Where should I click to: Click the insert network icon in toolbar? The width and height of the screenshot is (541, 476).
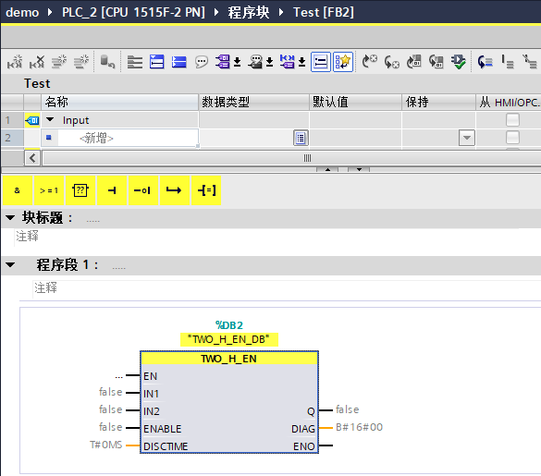point(15,62)
